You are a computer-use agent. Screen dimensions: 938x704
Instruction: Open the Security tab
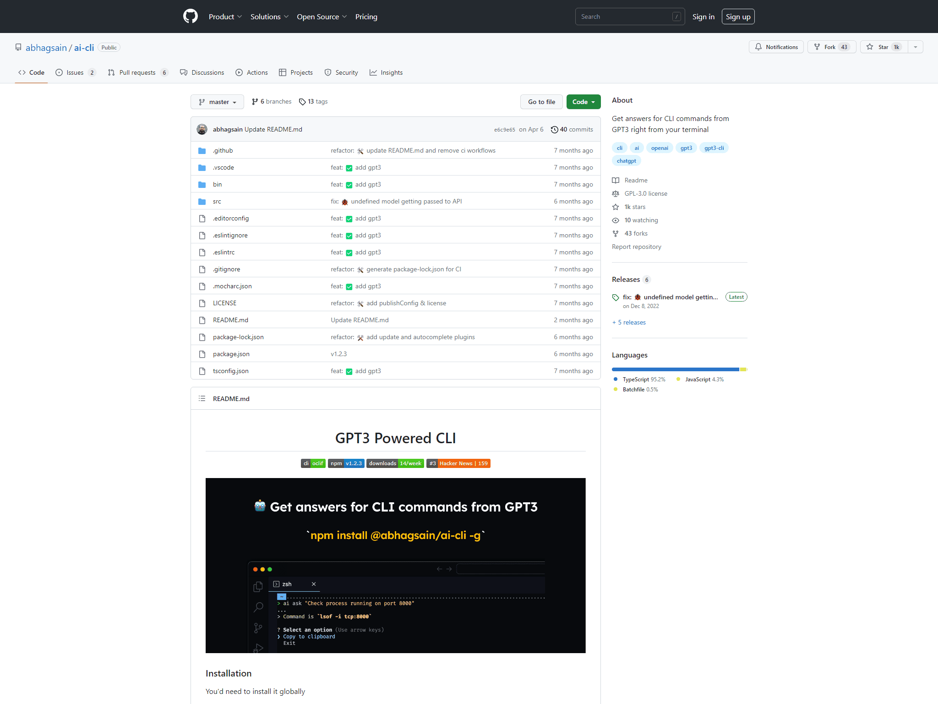pos(341,72)
